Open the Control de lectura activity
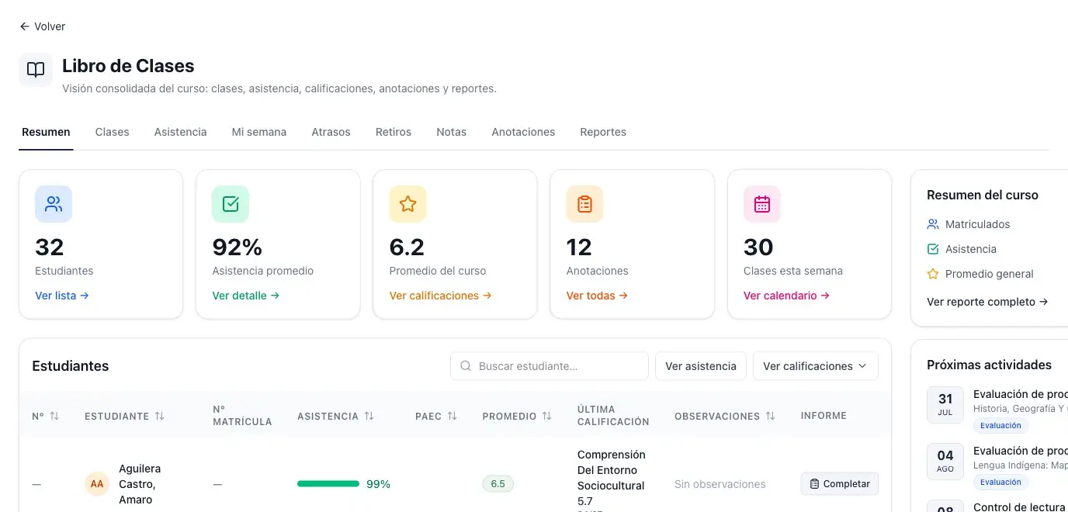Image resolution: width=1068 pixels, height=512 pixels. coord(1019,507)
